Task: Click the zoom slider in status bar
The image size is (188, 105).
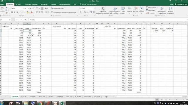Action: click(x=176, y=99)
